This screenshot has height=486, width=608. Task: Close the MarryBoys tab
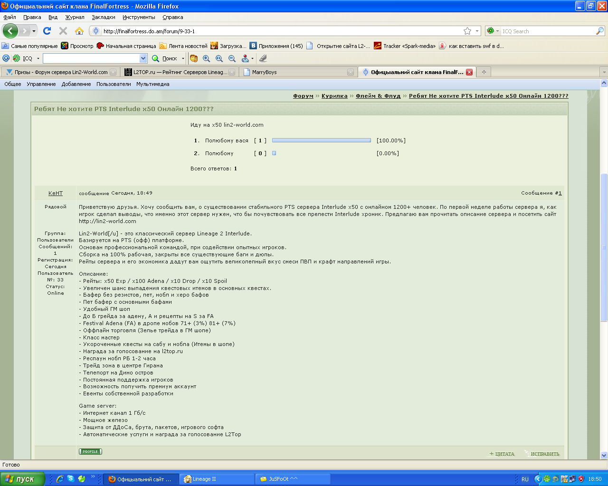(x=351, y=72)
